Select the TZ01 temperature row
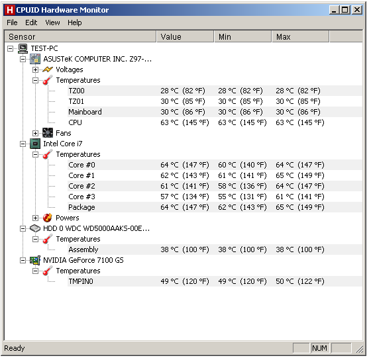Image resolution: width=369 pixels, height=360 pixels. pyautogui.click(x=215, y=101)
